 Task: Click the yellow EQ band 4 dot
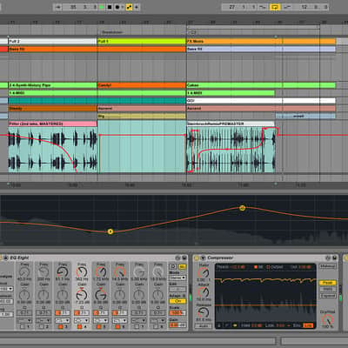coord(110,231)
